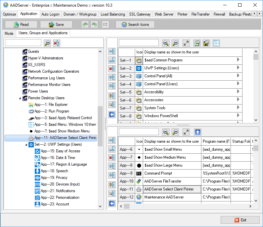The image size is (263, 227).
Task: Click the Exit button
Action: point(240,220)
